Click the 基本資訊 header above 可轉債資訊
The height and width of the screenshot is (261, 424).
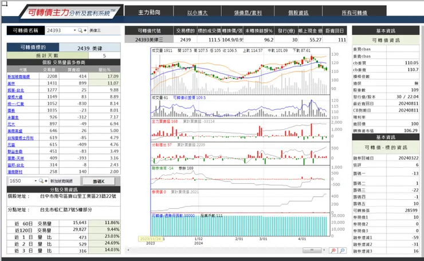[386, 31]
